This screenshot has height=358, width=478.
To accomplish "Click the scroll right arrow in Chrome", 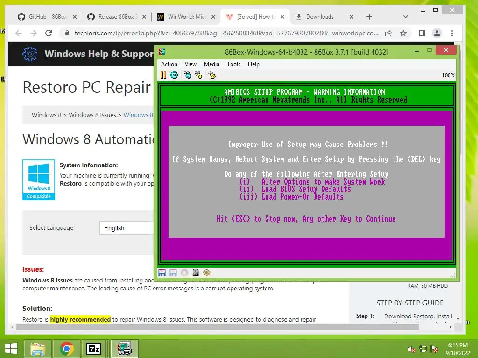I will point(450,327).
